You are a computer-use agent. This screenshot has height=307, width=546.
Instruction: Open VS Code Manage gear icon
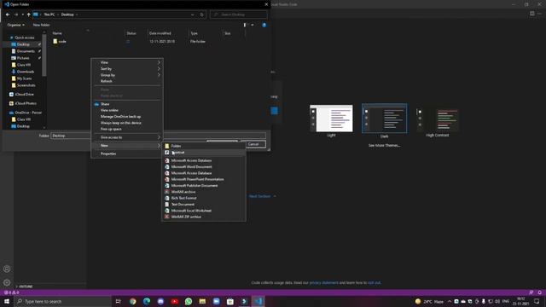click(x=7, y=282)
